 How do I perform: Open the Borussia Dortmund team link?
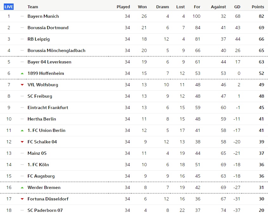48,28
